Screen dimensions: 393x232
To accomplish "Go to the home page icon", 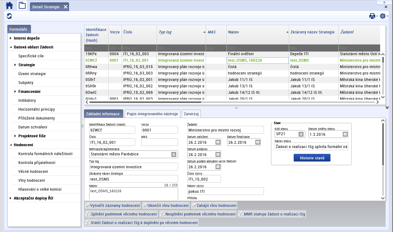I will (10, 6).
